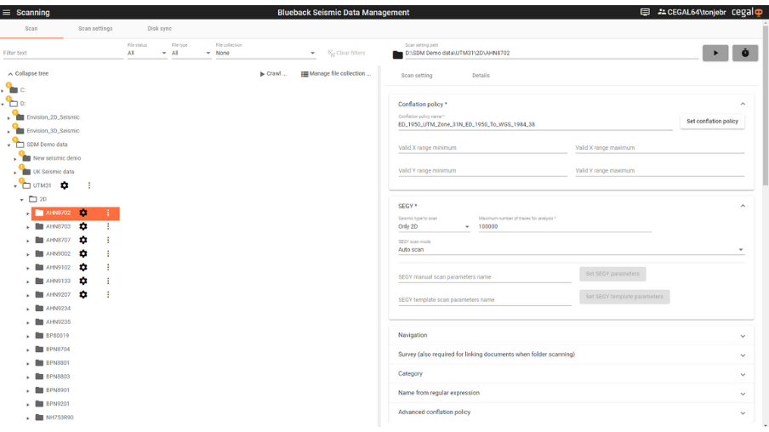Open more options menu for AHN8707
Screen dimensions: 769x432
[108, 241]
